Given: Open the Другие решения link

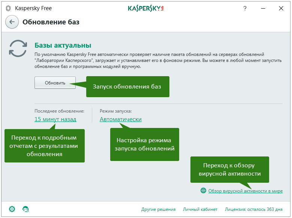Looking at the screenshot, I should [158, 209].
